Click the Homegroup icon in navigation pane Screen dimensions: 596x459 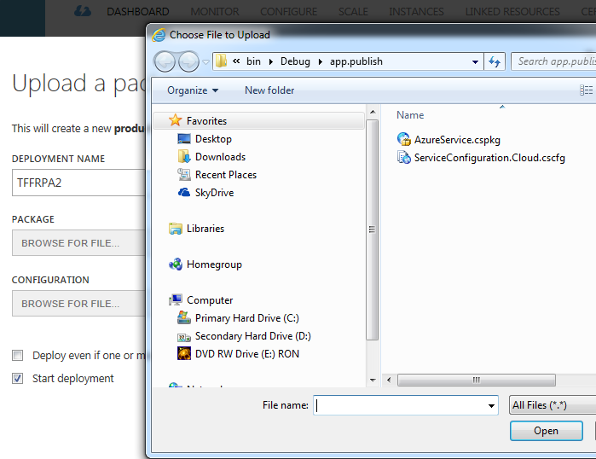[x=176, y=264]
